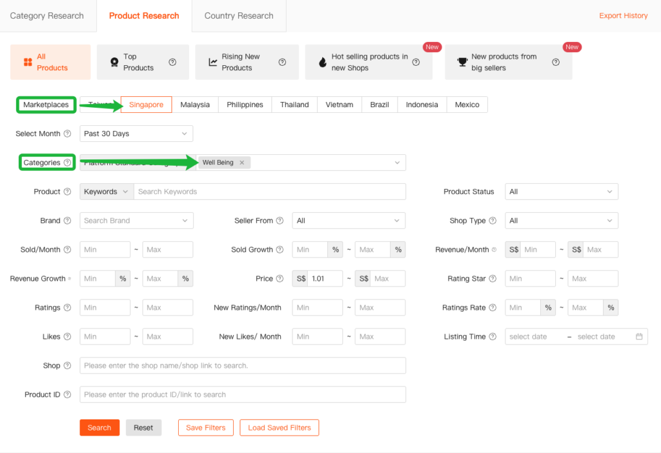
Task: Choose the Vietnam marketplace option
Action: [339, 105]
